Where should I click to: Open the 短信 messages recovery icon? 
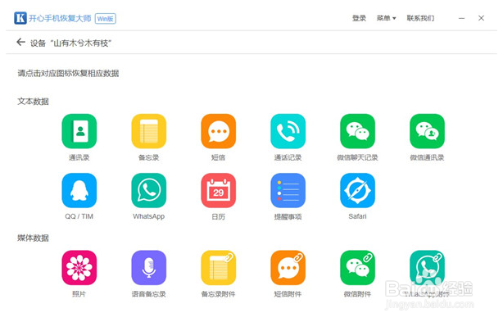[x=218, y=131]
